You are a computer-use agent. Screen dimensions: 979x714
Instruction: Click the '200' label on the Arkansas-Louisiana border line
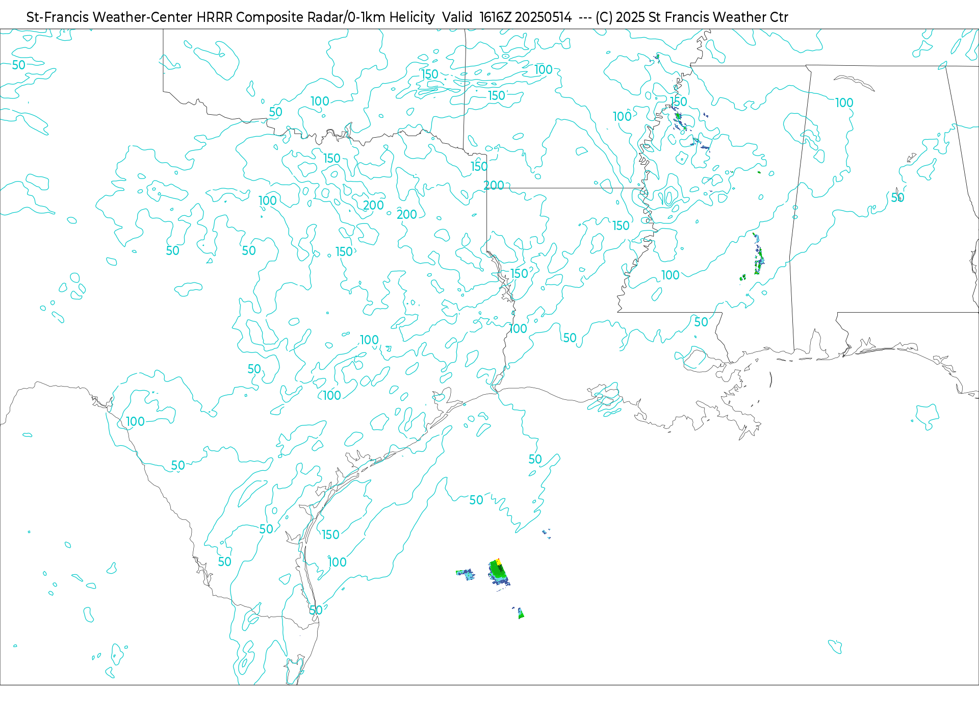(494, 185)
